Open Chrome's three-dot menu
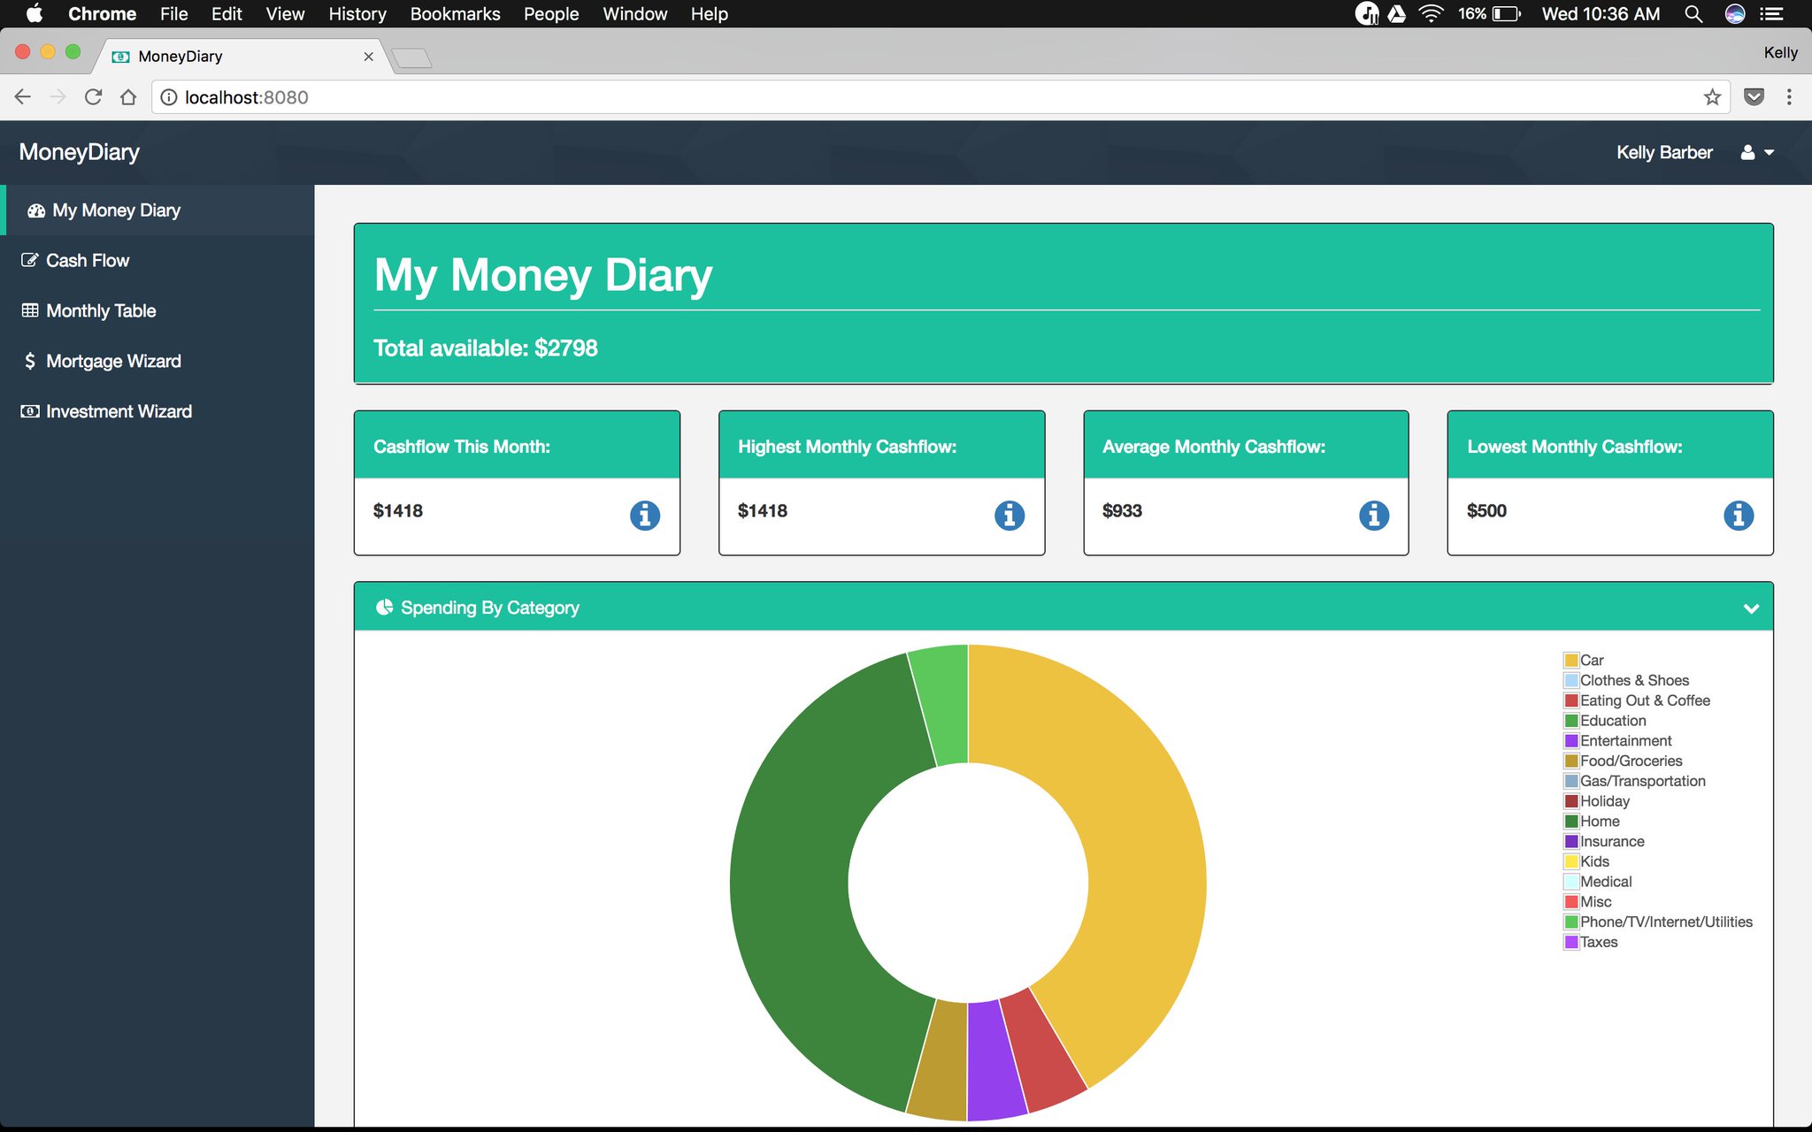This screenshot has height=1132, width=1812. [x=1789, y=97]
